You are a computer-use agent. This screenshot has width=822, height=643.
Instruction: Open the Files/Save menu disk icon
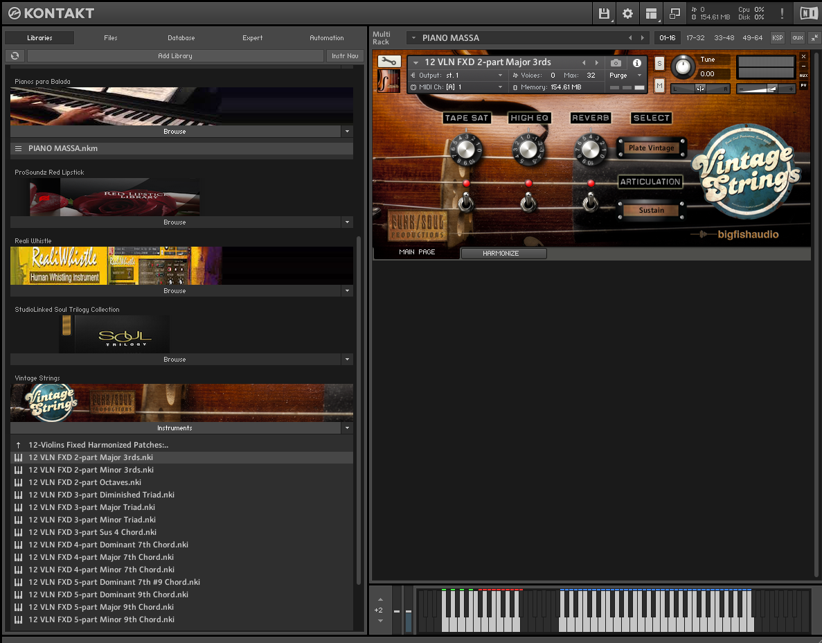604,14
